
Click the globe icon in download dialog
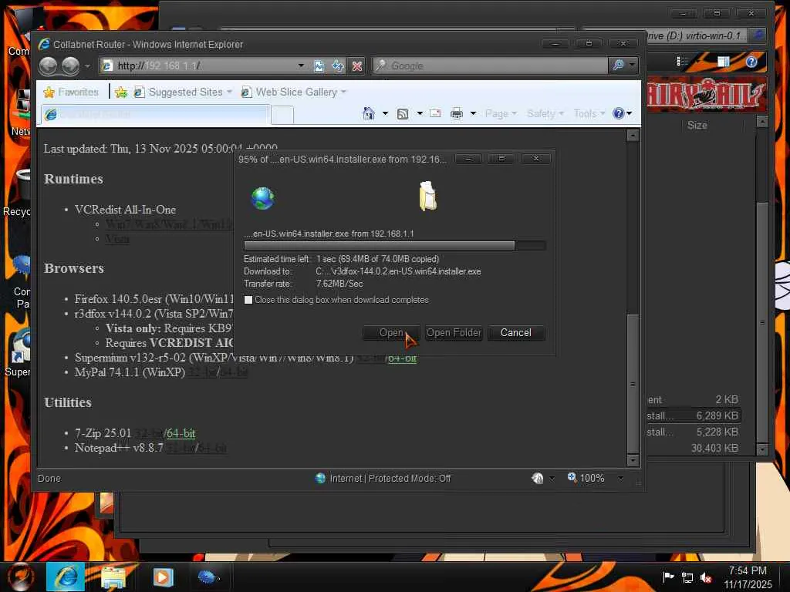click(262, 198)
